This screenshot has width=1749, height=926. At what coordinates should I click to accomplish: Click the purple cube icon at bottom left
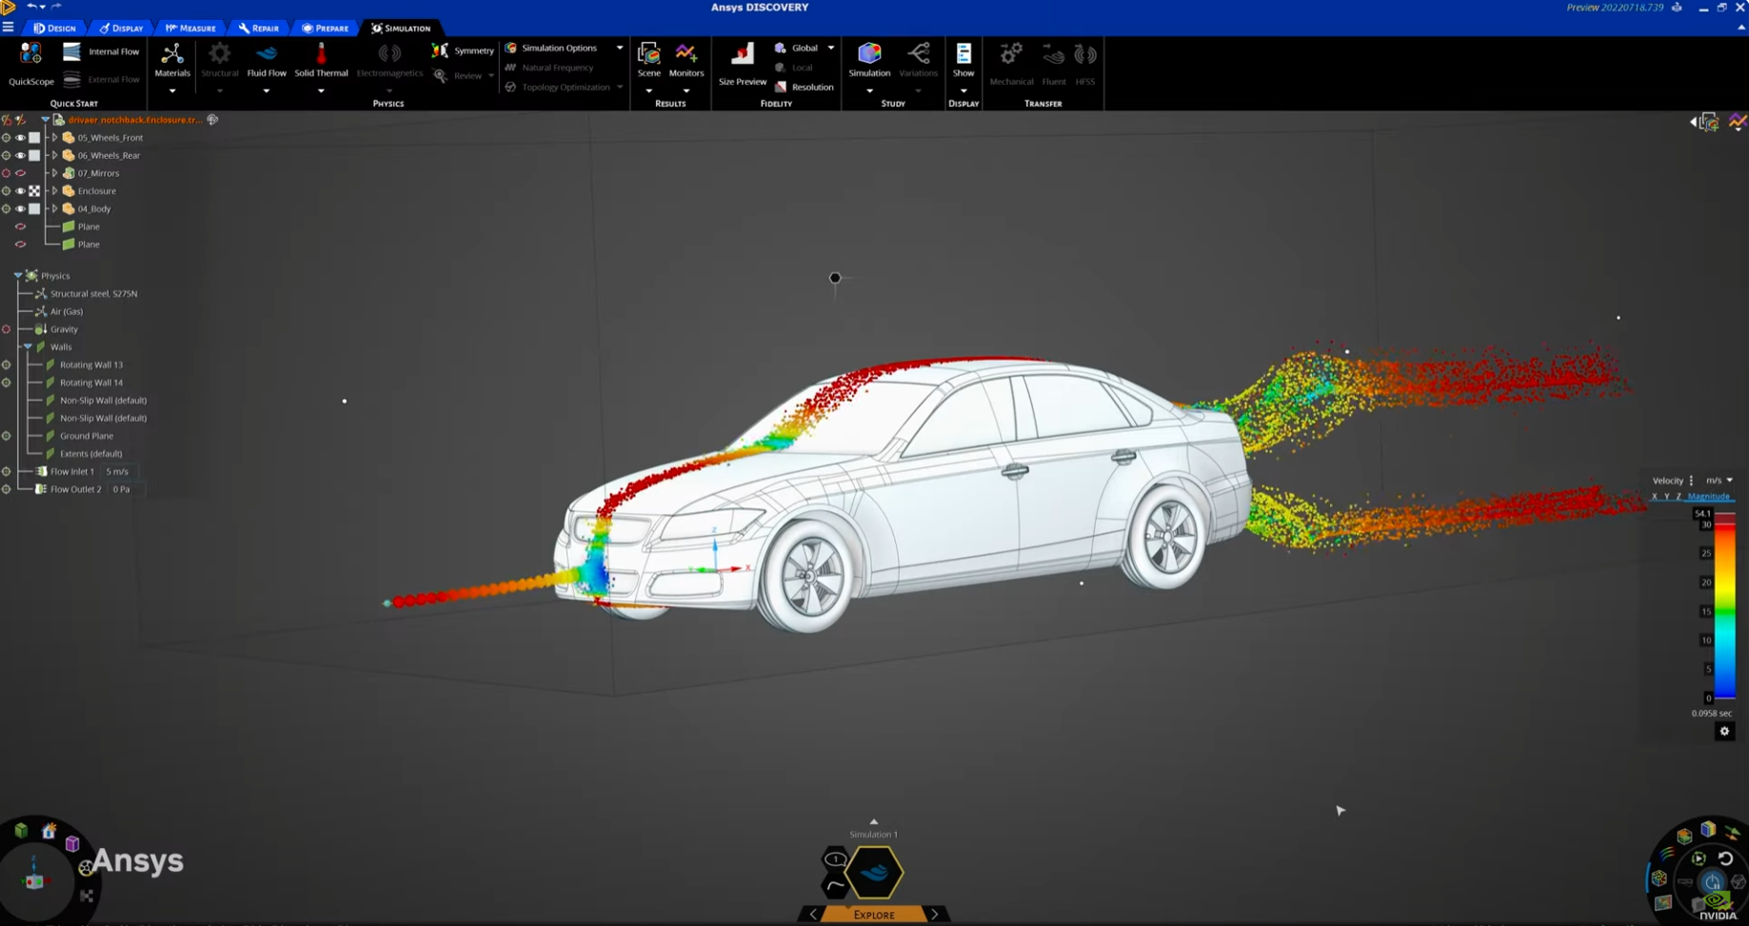pyautogui.click(x=72, y=843)
